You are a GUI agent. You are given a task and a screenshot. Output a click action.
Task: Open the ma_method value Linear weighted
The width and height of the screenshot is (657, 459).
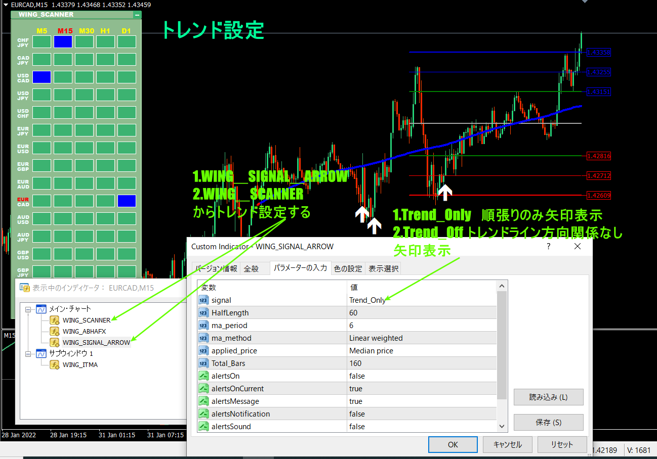422,338
